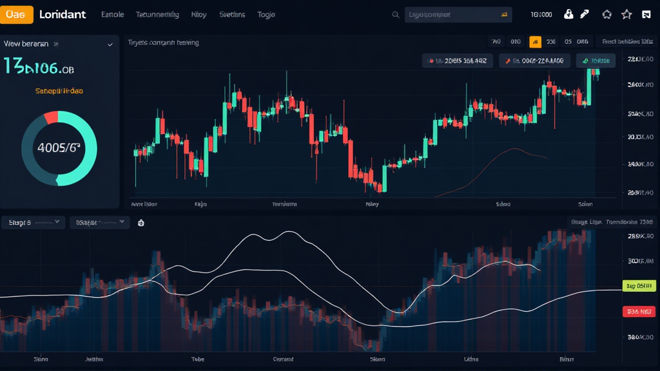
Task: Select the second top navigation menu item
Action: click(x=157, y=14)
